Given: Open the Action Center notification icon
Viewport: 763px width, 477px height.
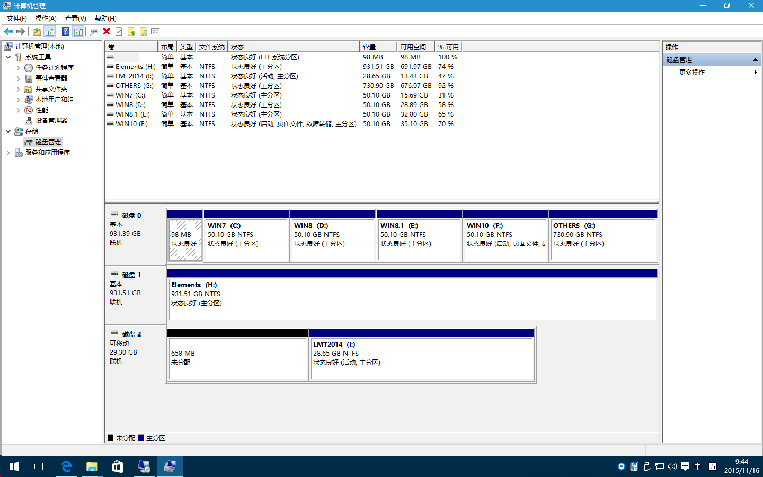Looking at the screenshot, I should [x=685, y=466].
